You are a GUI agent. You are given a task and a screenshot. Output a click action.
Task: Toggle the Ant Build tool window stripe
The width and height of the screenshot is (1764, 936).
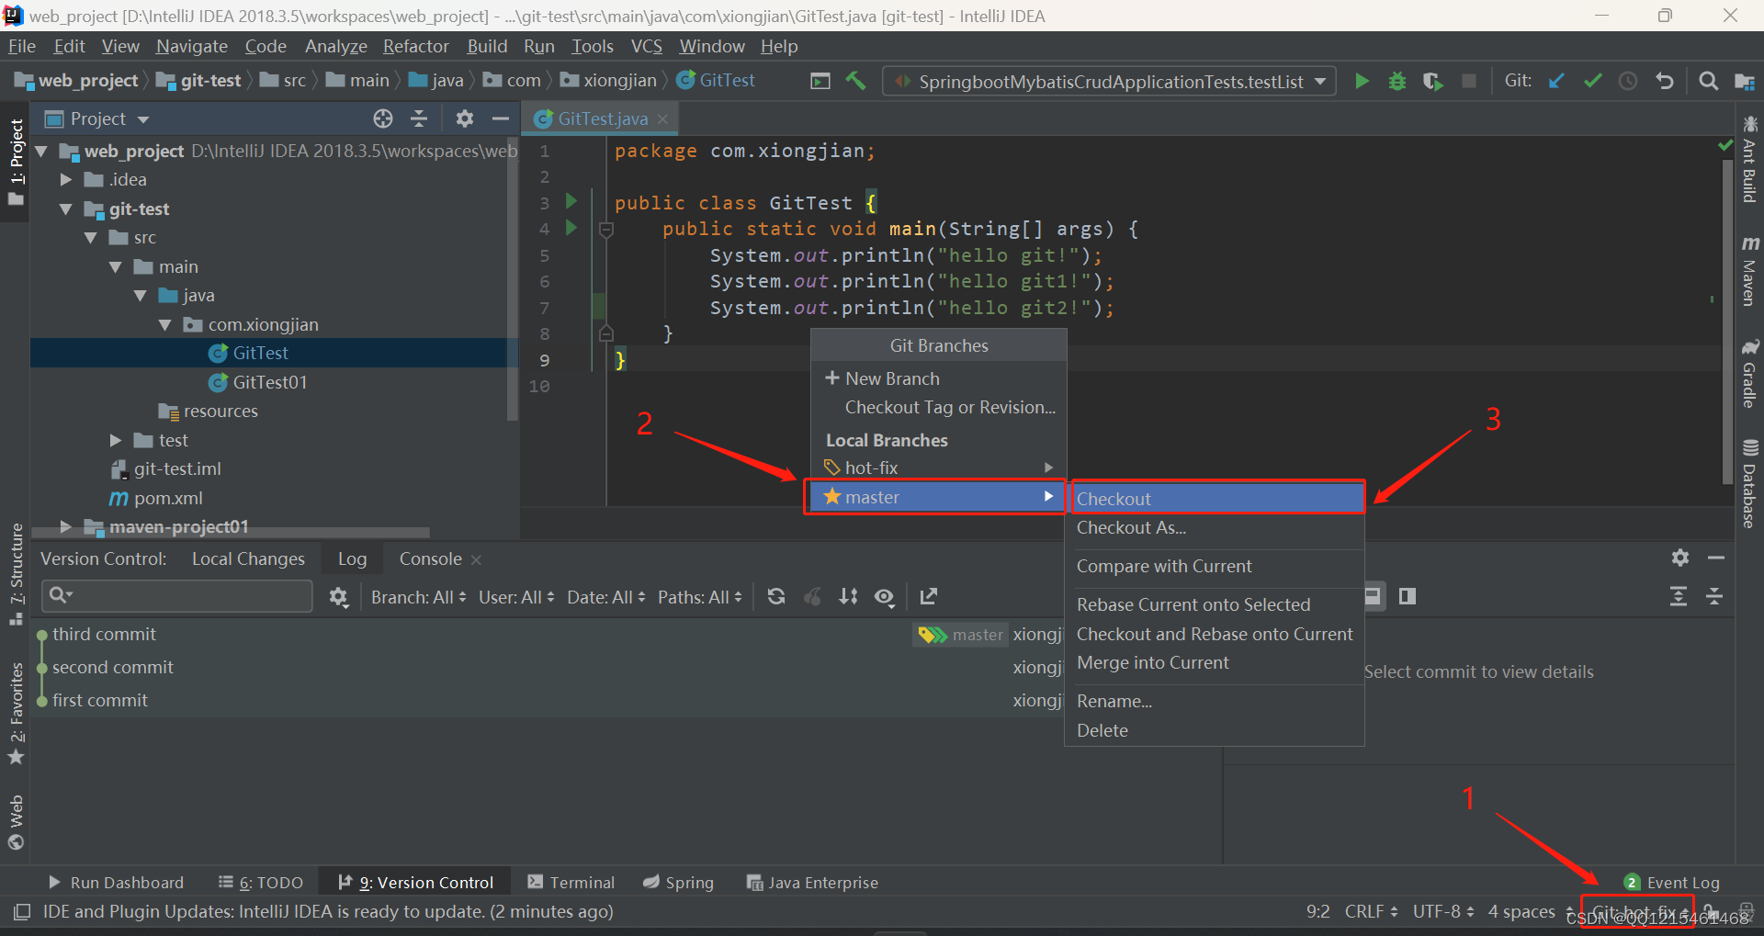[x=1749, y=160]
